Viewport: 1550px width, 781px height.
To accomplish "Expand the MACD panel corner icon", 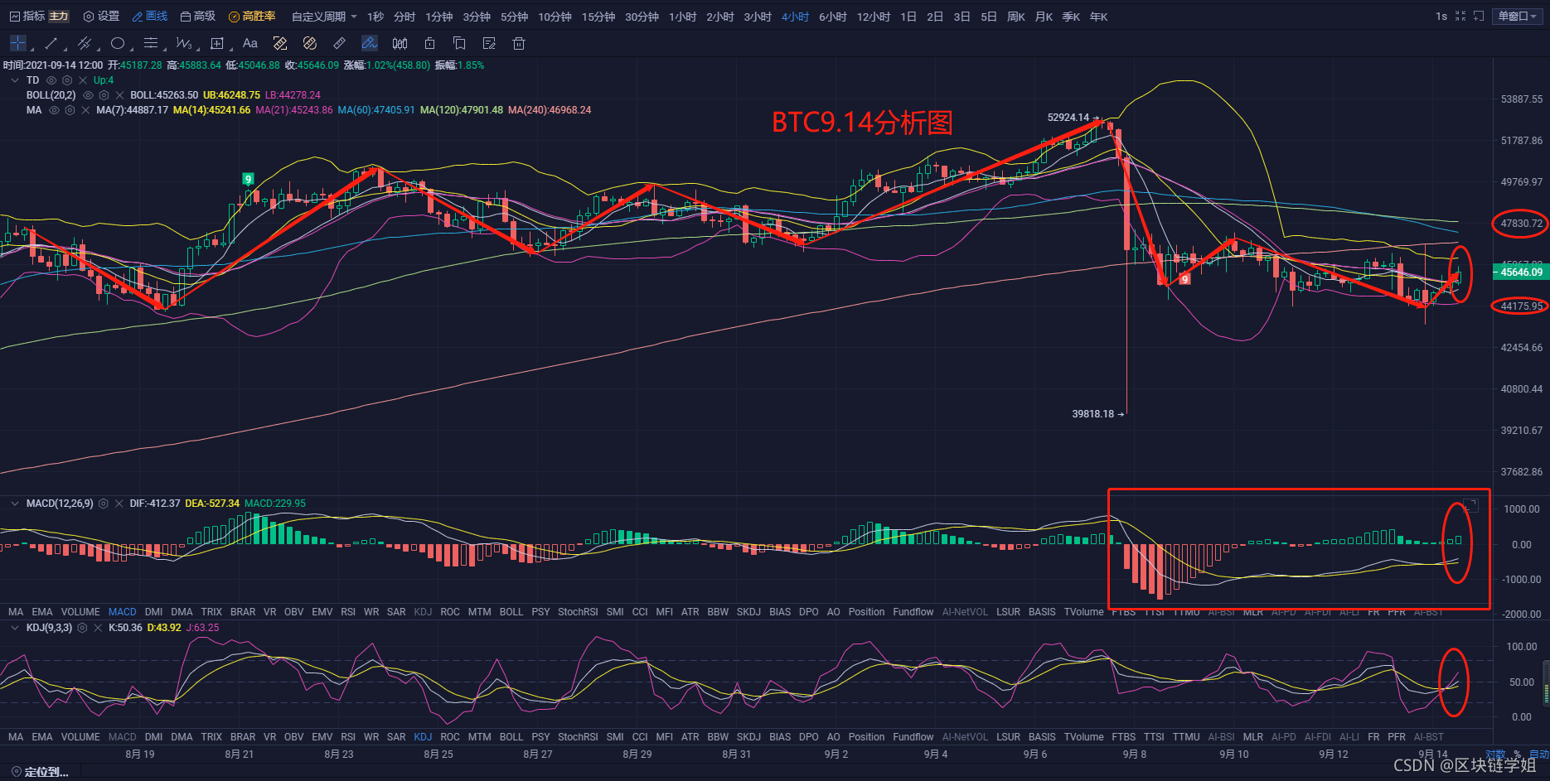I will point(1470,504).
